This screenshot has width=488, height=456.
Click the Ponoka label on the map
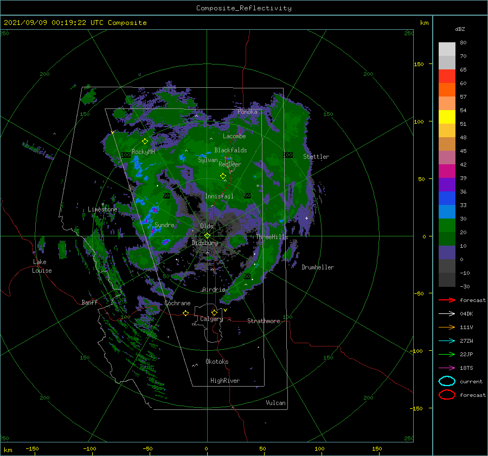pos(247,112)
